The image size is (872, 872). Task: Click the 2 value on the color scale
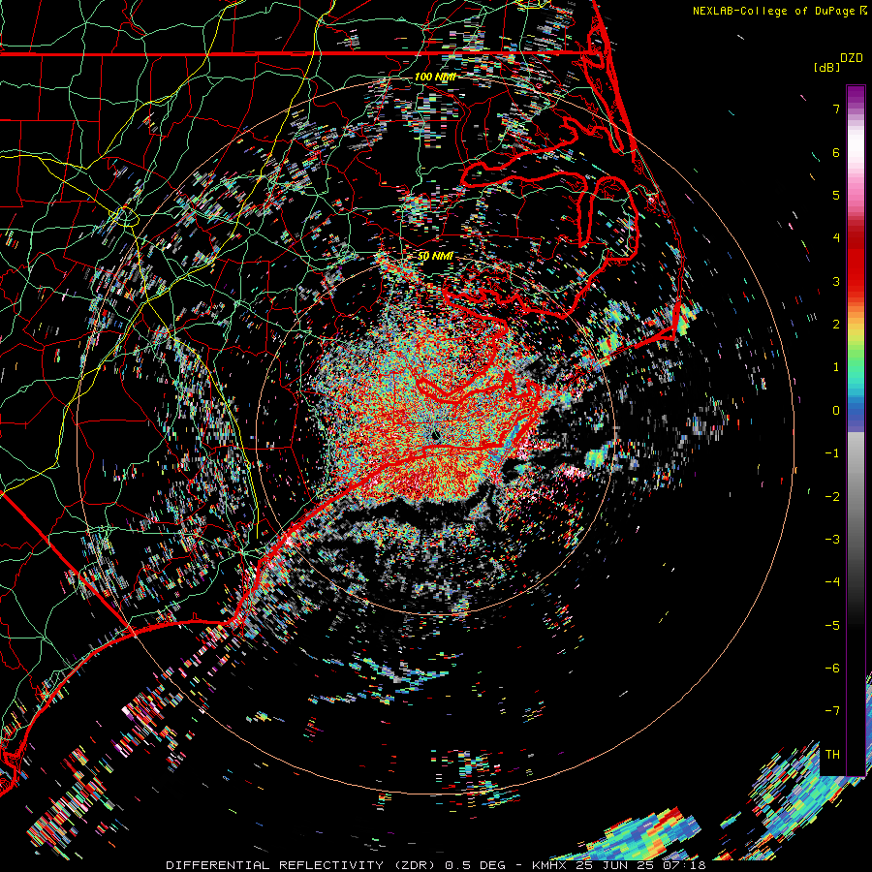click(x=836, y=325)
